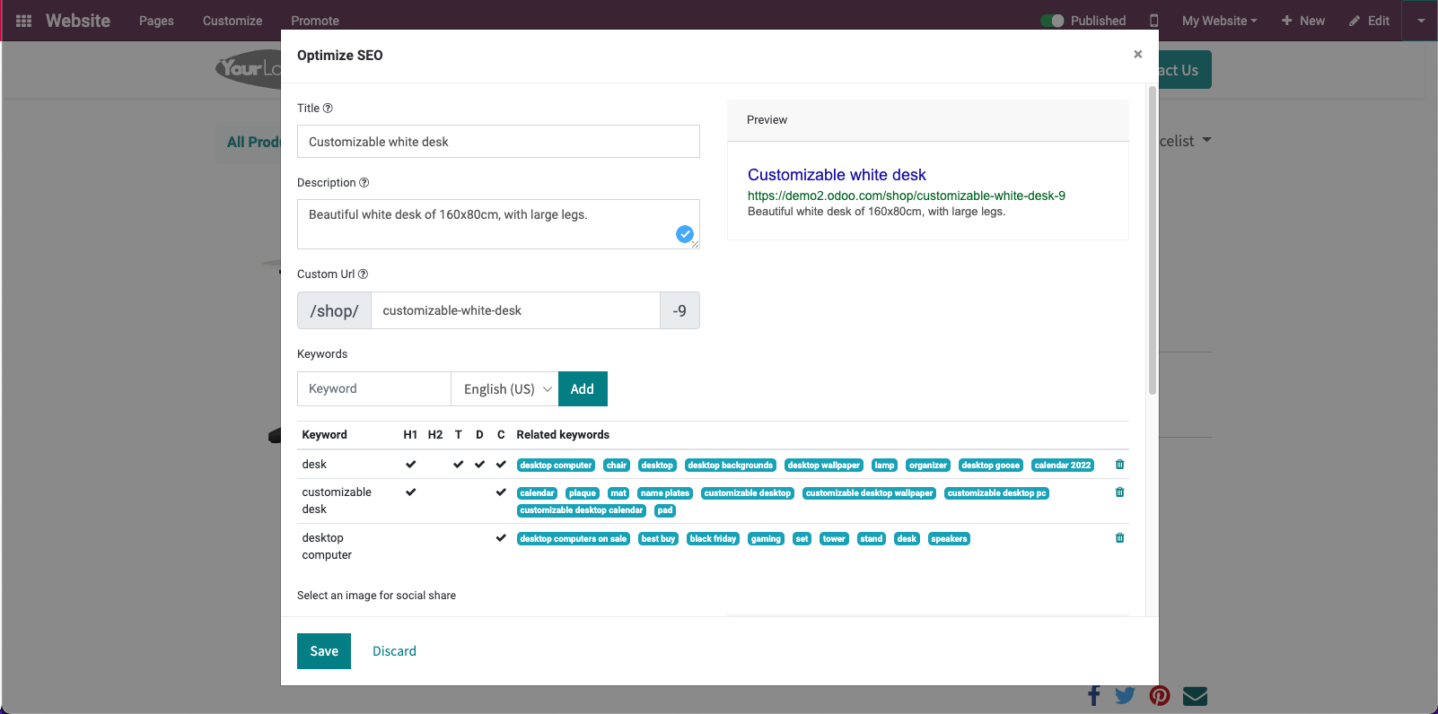Add the keyword with Add button
Screen dimensions: 1438x714
(583, 389)
